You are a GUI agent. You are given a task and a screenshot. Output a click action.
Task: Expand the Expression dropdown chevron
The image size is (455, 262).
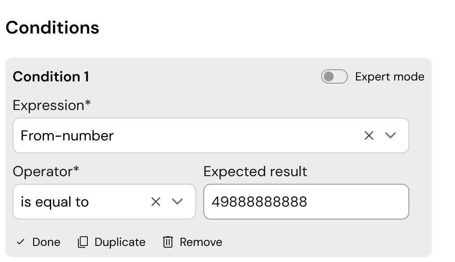point(391,135)
